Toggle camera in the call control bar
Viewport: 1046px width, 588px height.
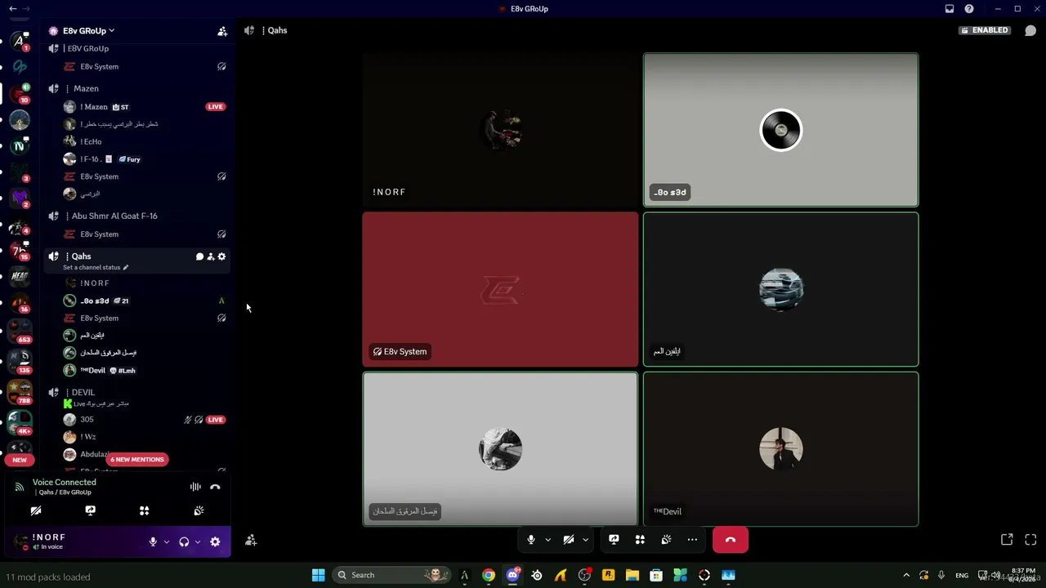click(x=569, y=540)
